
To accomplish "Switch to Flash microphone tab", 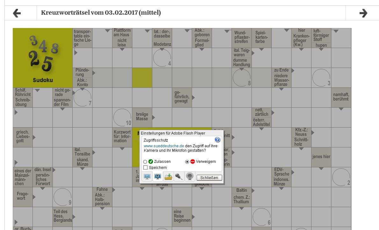I will point(179,177).
